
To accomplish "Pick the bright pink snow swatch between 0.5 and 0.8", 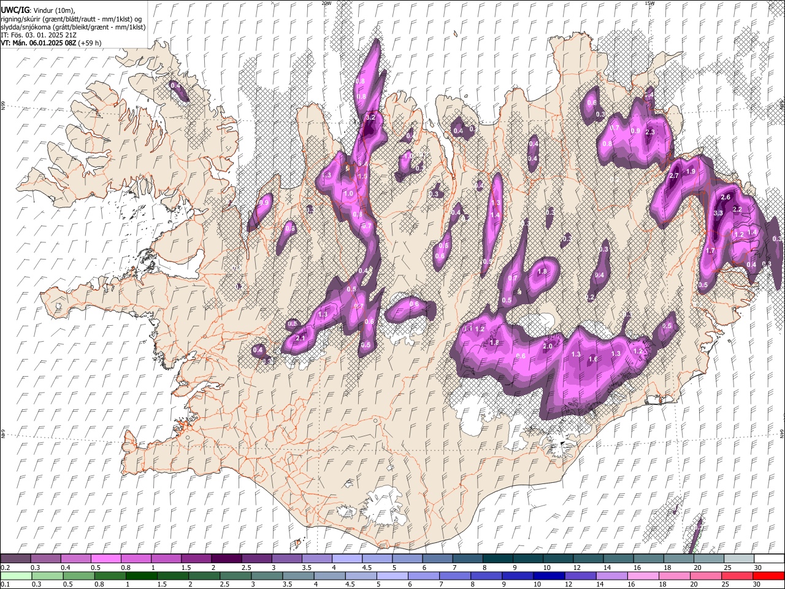I will pos(105,559).
